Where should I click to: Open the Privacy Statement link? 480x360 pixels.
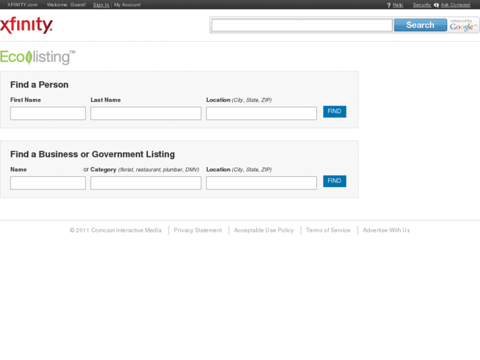[x=198, y=231]
